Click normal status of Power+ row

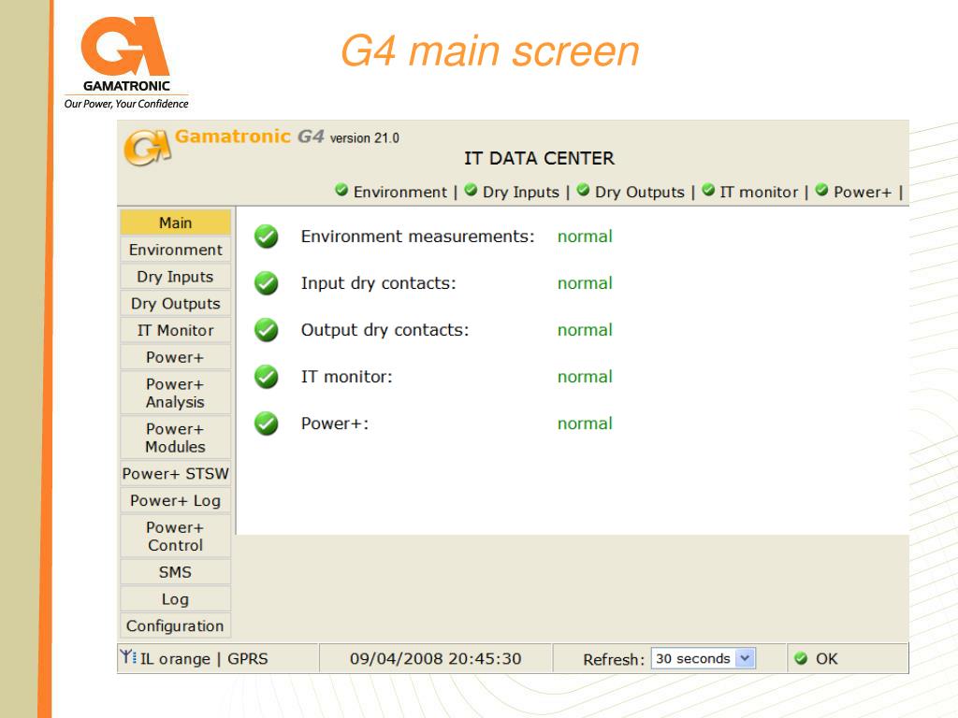pos(585,424)
